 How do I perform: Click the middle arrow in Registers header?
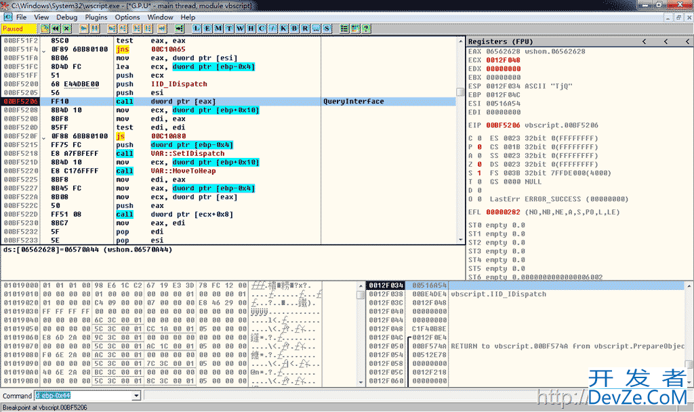pos(666,41)
